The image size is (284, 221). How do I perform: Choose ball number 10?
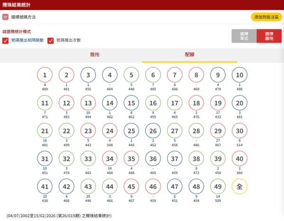tap(240, 75)
